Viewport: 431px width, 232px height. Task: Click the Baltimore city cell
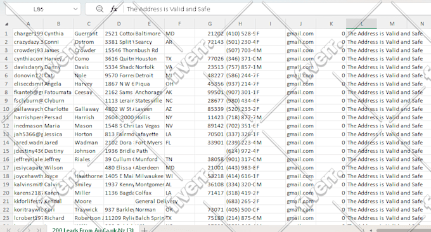[149, 34]
